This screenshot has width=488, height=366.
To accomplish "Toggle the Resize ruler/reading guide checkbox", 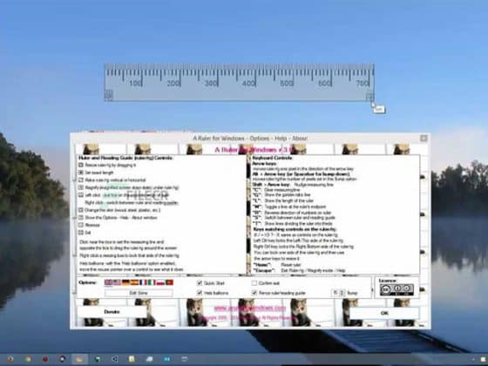I will 254,293.
